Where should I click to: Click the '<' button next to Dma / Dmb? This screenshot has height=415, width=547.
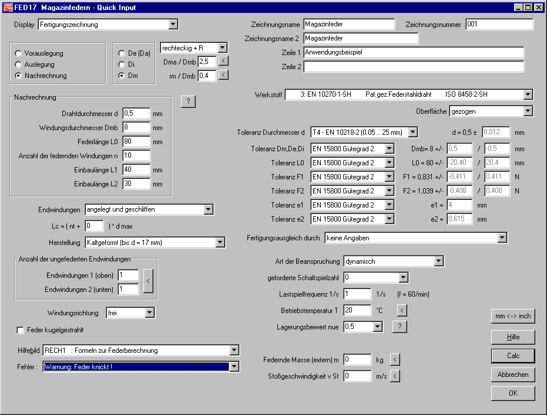click(223, 60)
